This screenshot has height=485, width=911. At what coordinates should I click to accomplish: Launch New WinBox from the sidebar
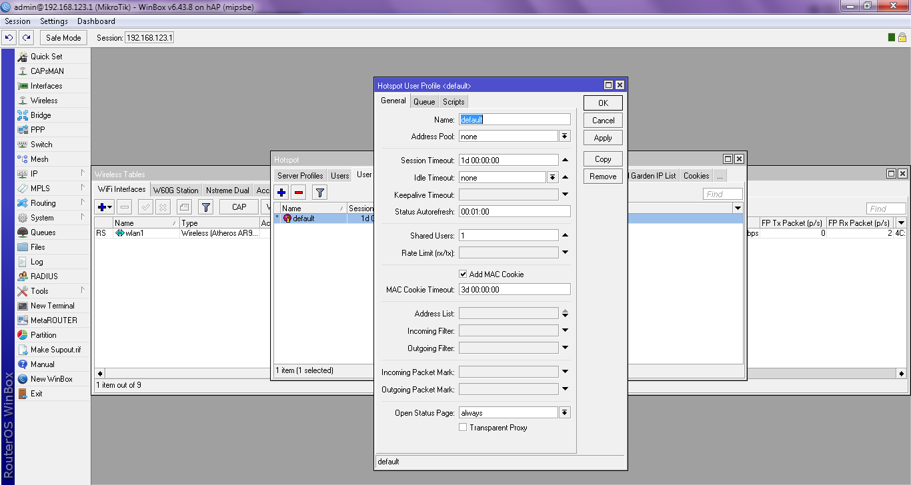(53, 379)
